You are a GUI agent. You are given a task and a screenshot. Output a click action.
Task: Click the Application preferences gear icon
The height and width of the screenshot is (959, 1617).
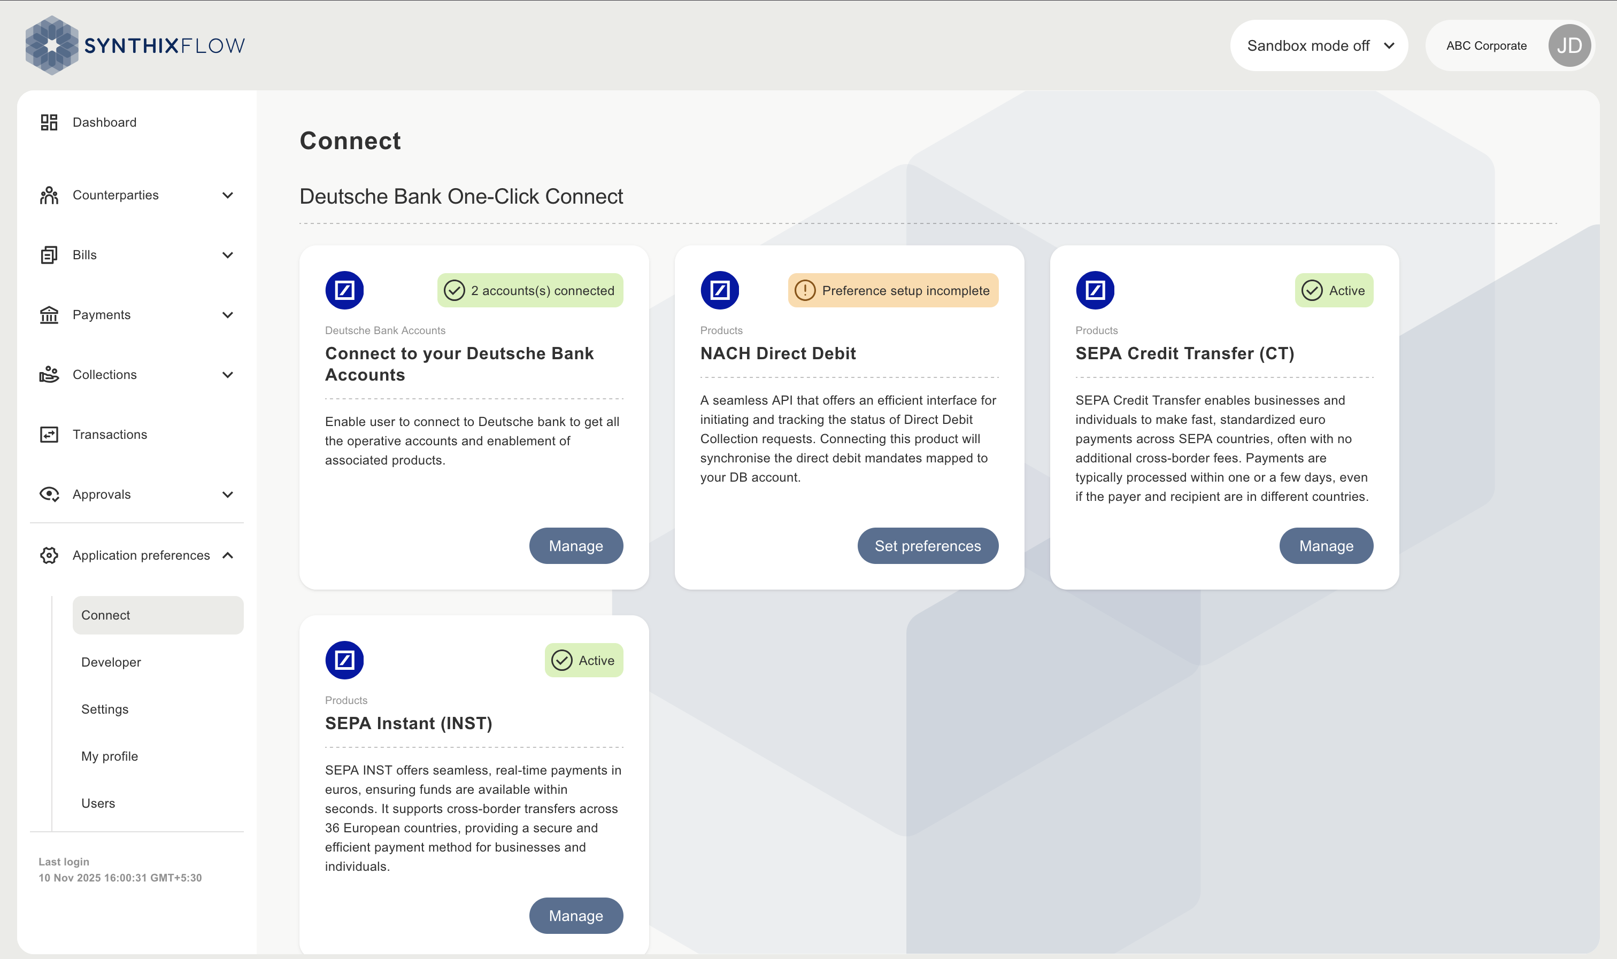[49, 555]
